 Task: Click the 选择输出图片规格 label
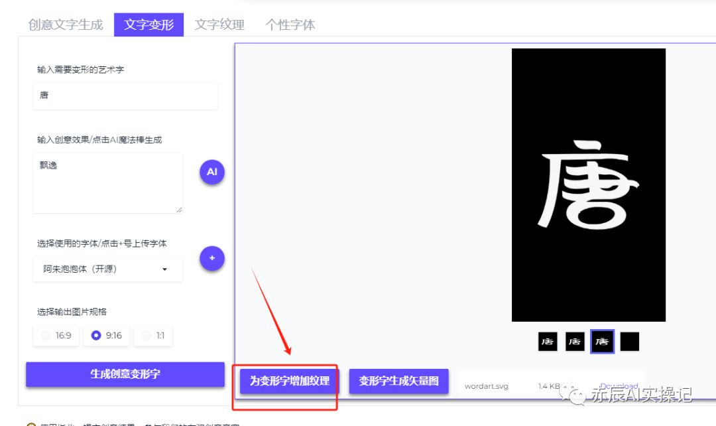72,312
